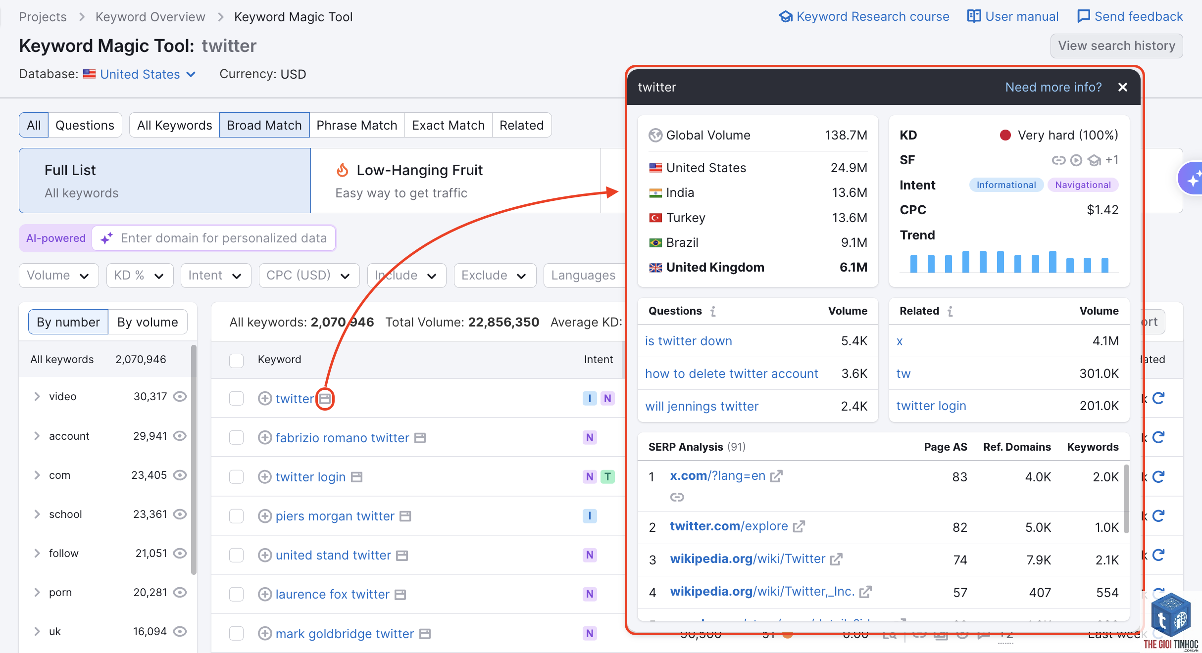1202x653 pixels.
Task: Open SERP preview icon for laurence fox twitter
Action: click(x=400, y=595)
